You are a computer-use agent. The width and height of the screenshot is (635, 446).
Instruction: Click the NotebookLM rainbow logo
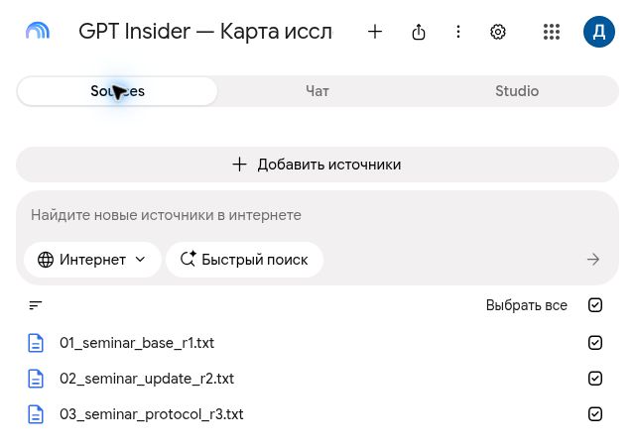(38, 31)
